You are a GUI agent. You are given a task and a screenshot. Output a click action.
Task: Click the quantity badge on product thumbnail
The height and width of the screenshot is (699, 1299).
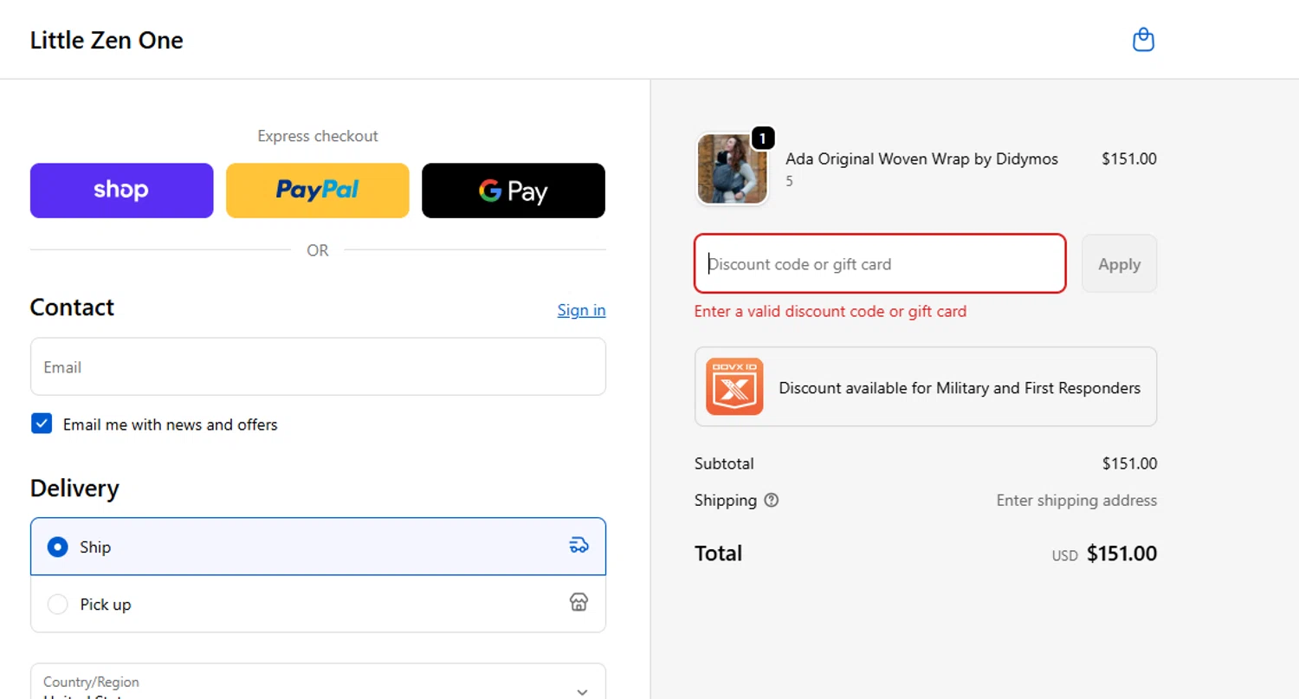tap(762, 138)
